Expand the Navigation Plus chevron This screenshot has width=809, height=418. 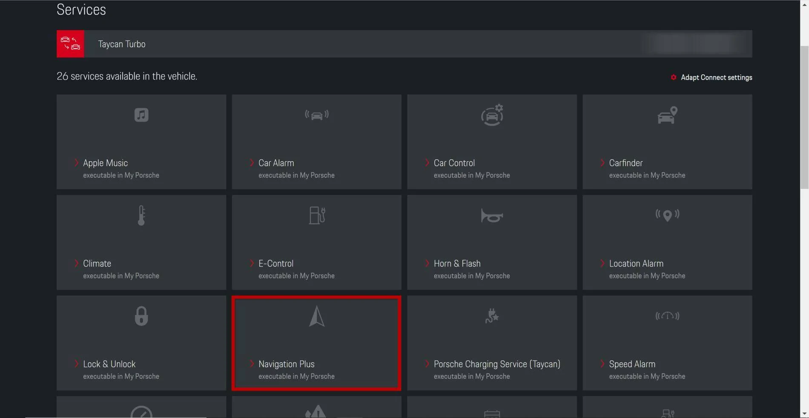tap(252, 364)
